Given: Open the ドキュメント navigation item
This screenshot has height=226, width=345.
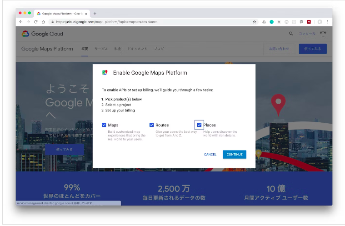Looking at the screenshot, I should point(137,49).
